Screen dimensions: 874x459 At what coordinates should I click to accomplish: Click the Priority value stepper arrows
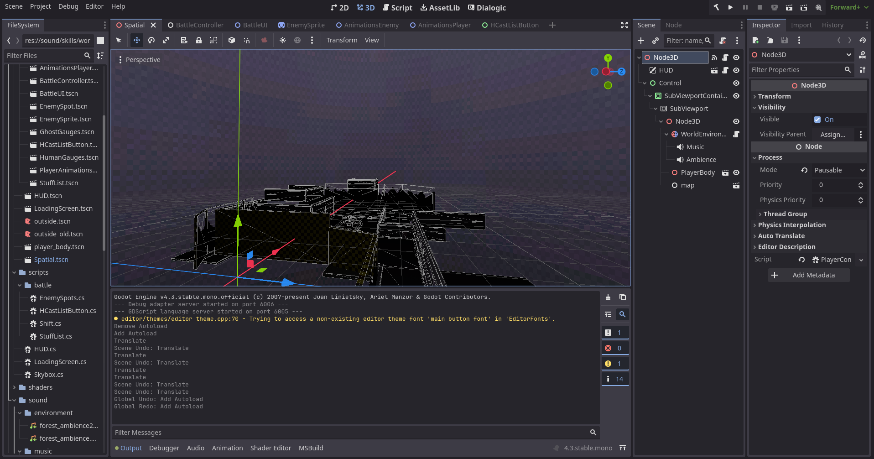(x=861, y=185)
